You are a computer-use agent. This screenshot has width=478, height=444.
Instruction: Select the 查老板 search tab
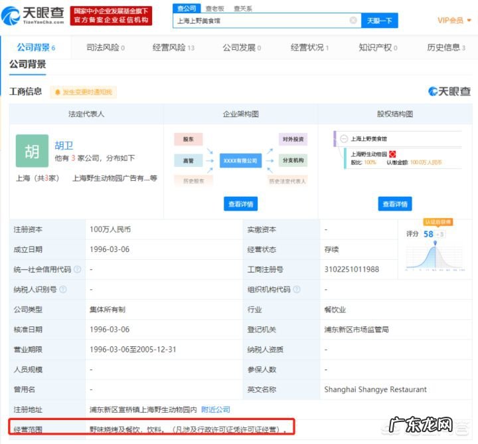click(215, 9)
